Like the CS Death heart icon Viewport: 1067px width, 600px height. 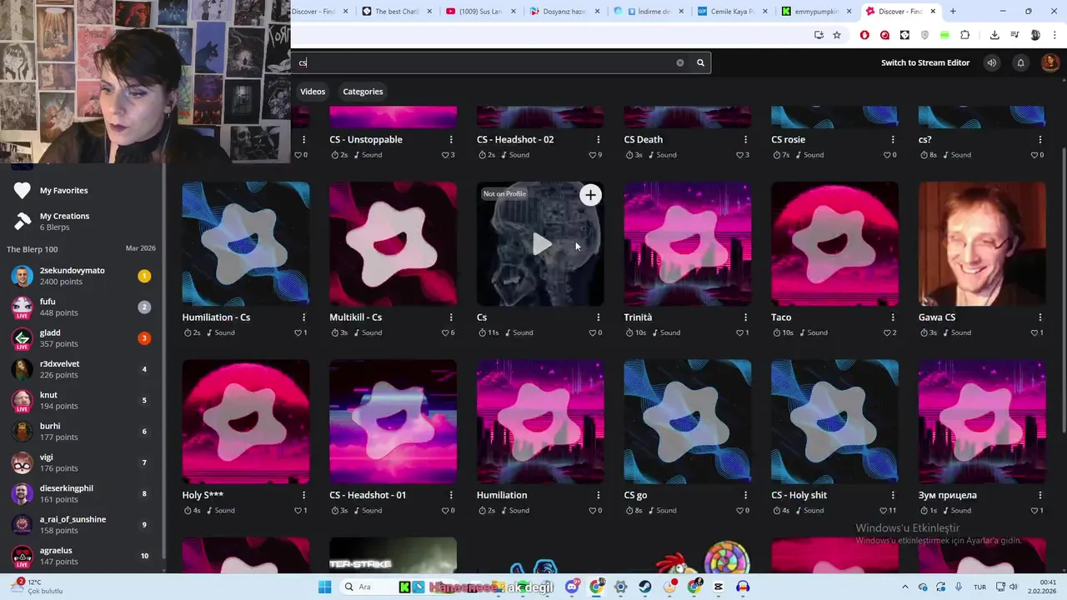739,155
